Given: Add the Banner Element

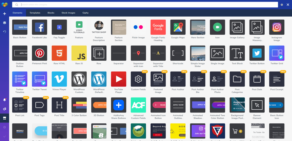Looking at the screenshot, I should 257,105.
